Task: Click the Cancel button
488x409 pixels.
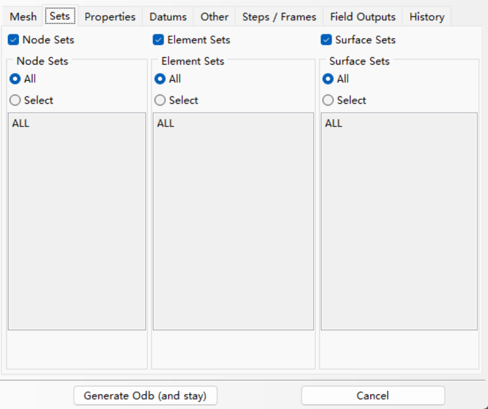Action: tap(373, 395)
